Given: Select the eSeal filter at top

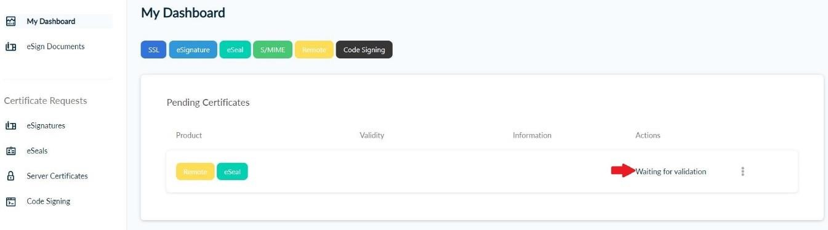Looking at the screenshot, I should pyautogui.click(x=235, y=50).
